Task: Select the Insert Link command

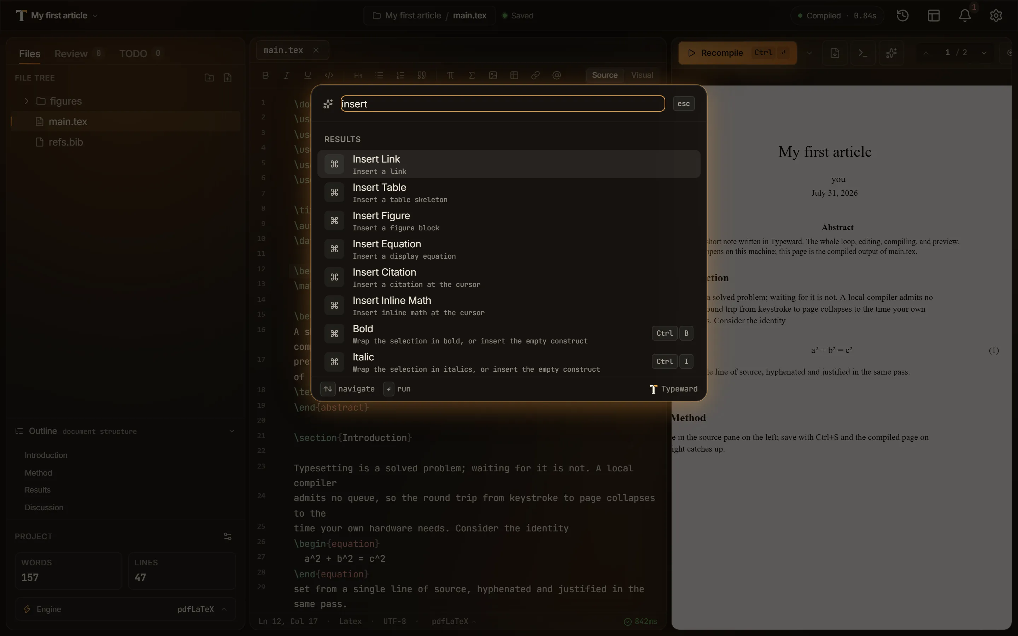Action: pyautogui.click(x=509, y=164)
